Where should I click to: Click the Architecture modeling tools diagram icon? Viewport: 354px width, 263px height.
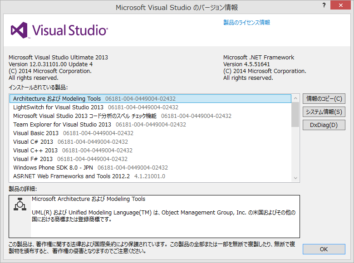click(20, 204)
